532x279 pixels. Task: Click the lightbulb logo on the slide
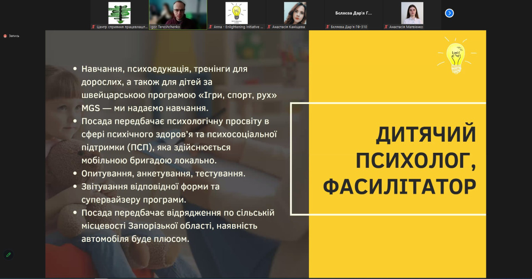point(456,55)
